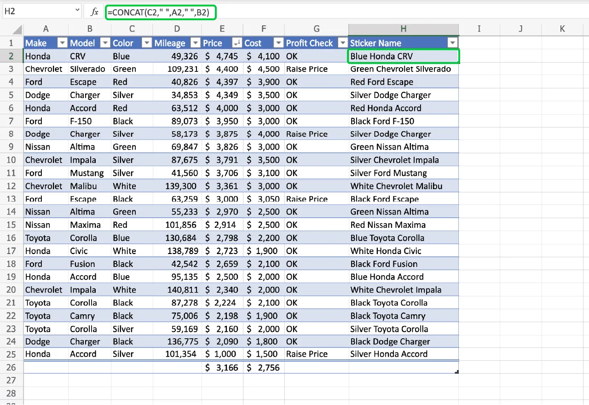Click the "Make" header cell text
589x405 pixels.
pyautogui.click(x=36, y=43)
